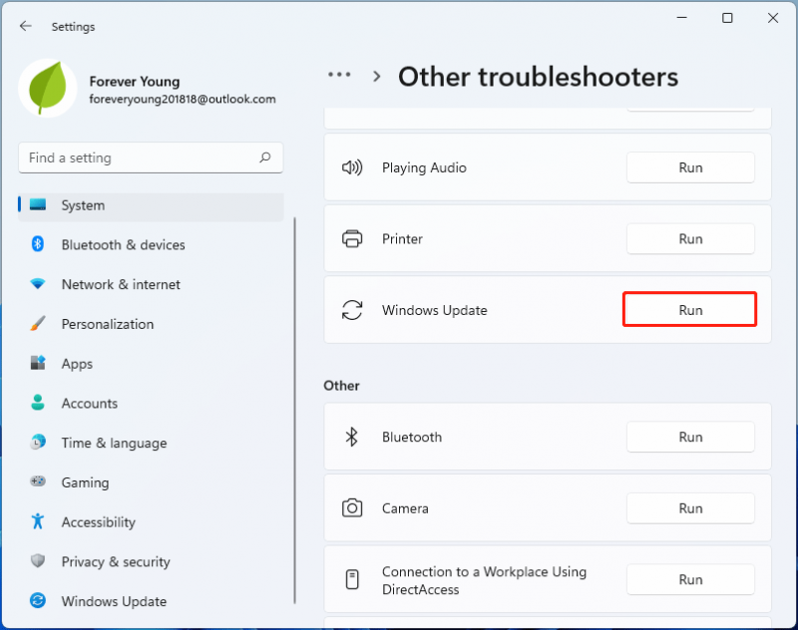Screen dimensions: 798x630
Task: Click the search magnifier icon
Action: pyautogui.click(x=265, y=157)
